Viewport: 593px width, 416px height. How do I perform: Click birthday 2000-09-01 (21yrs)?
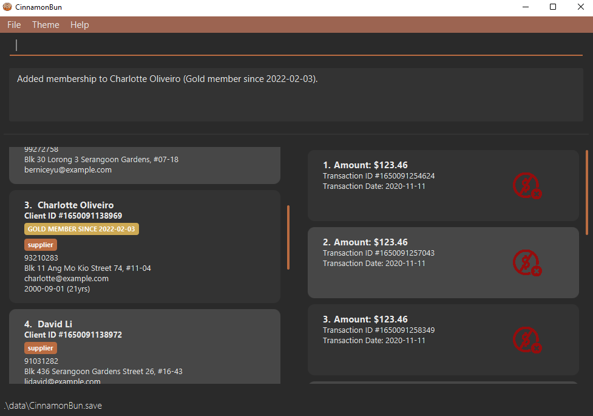coord(57,289)
